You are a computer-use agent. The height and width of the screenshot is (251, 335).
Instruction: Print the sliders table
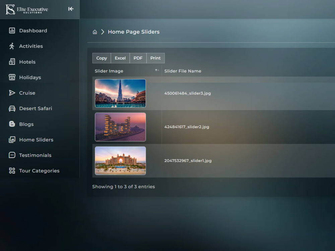(155, 58)
